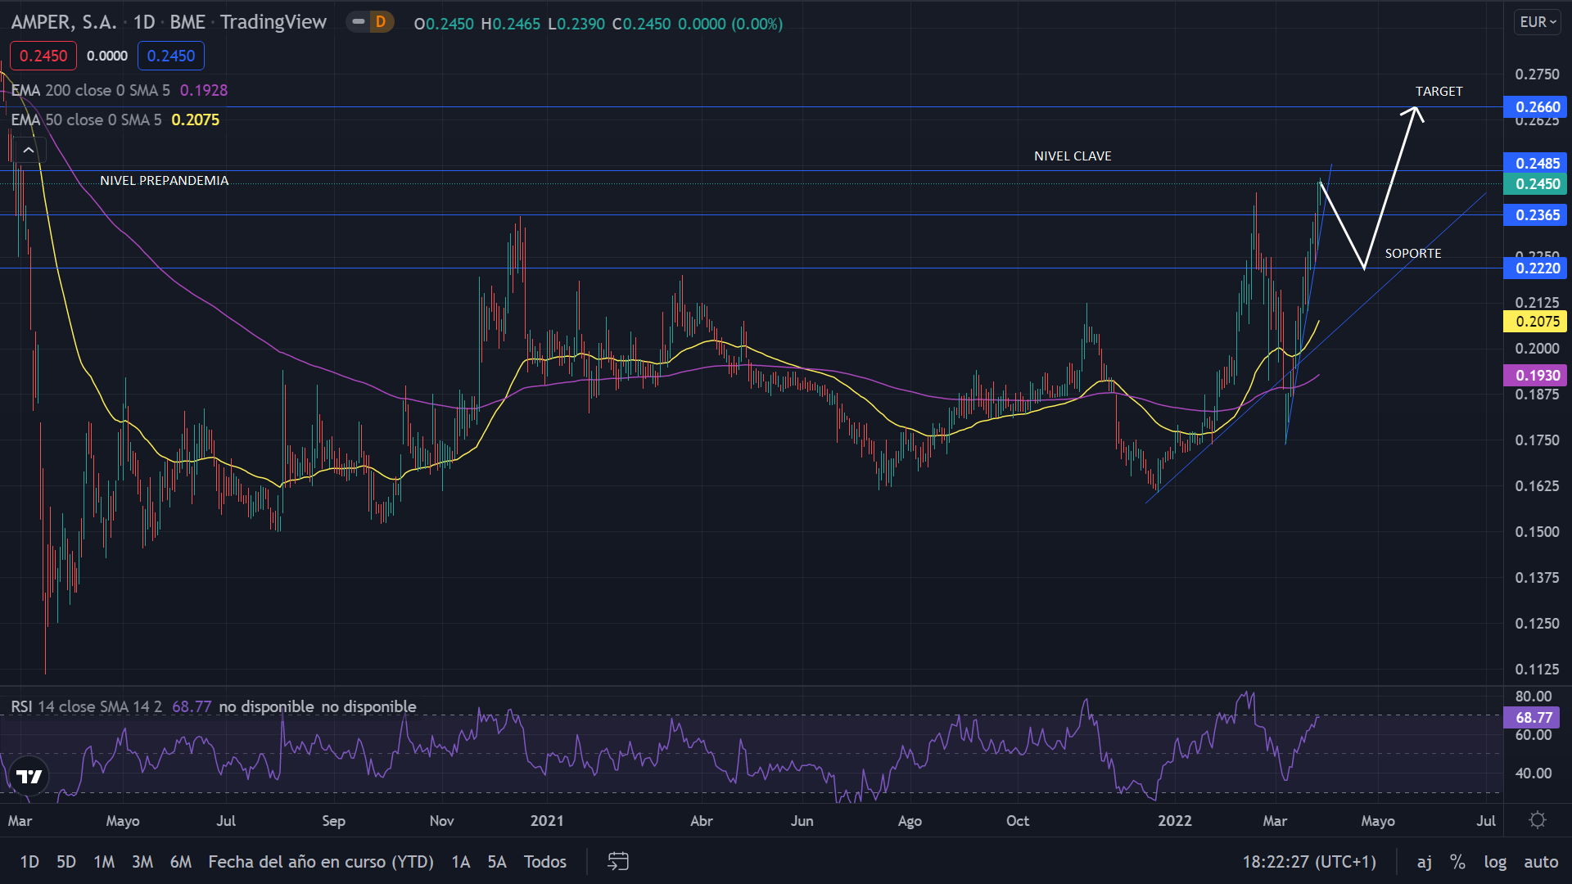Select the 1A time range
The width and height of the screenshot is (1572, 884).
tap(461, 862)
